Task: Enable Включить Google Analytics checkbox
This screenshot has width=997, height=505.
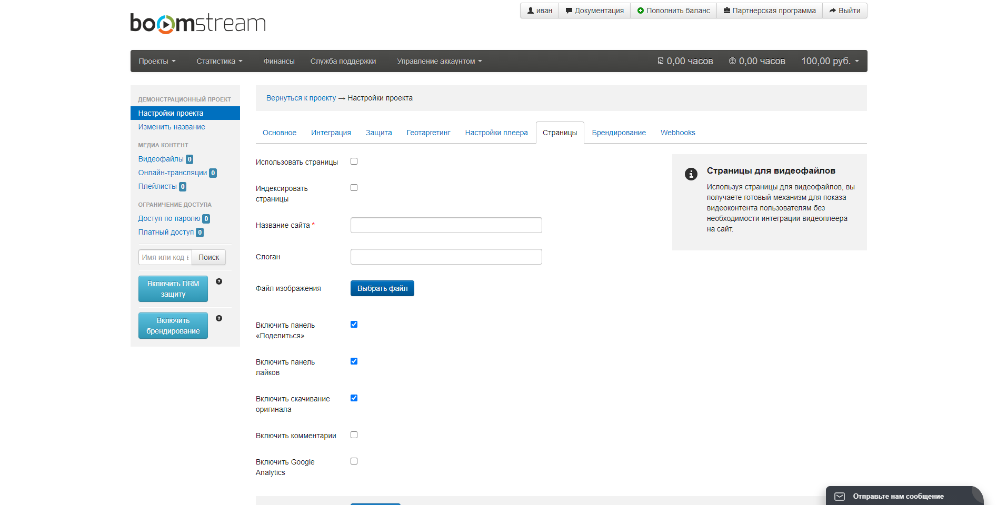Action: [354, 461]
